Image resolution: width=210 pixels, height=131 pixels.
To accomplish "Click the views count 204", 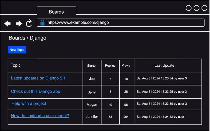I will [x=126, y=117].
